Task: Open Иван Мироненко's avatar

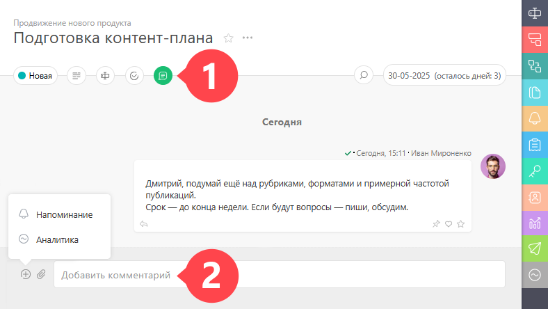Action: coord(493,166)
